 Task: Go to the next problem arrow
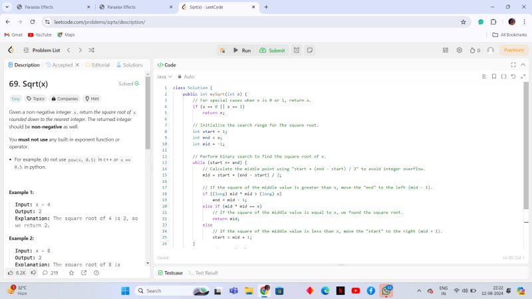[x=80, y=50]
